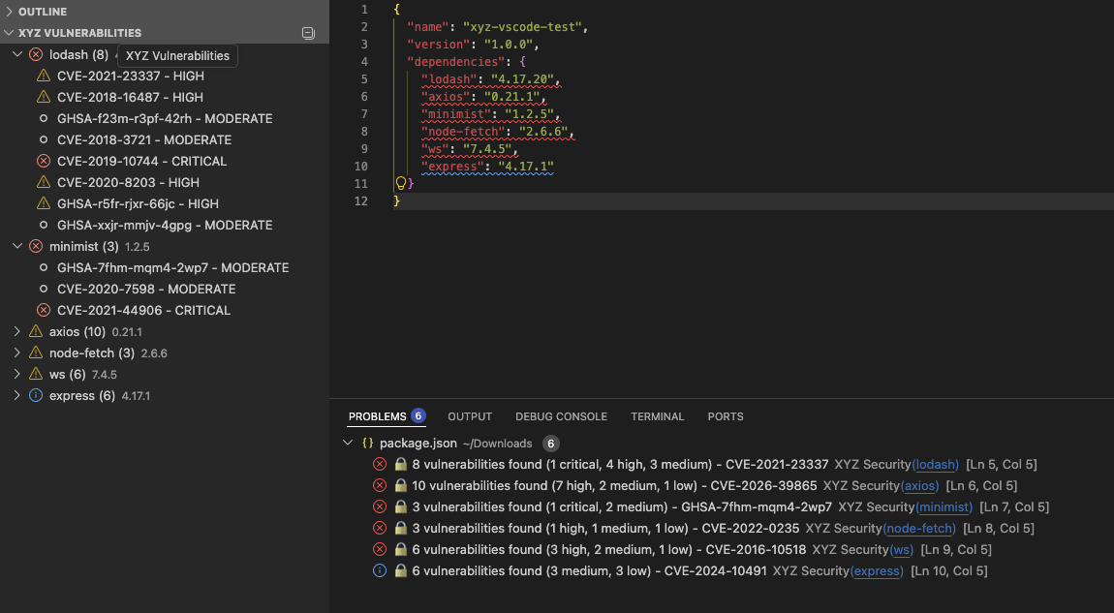This screenshot has width=1114, height=613.
Task: Select problem mentioning CVE-2016-10518
Action: [722, 550]
